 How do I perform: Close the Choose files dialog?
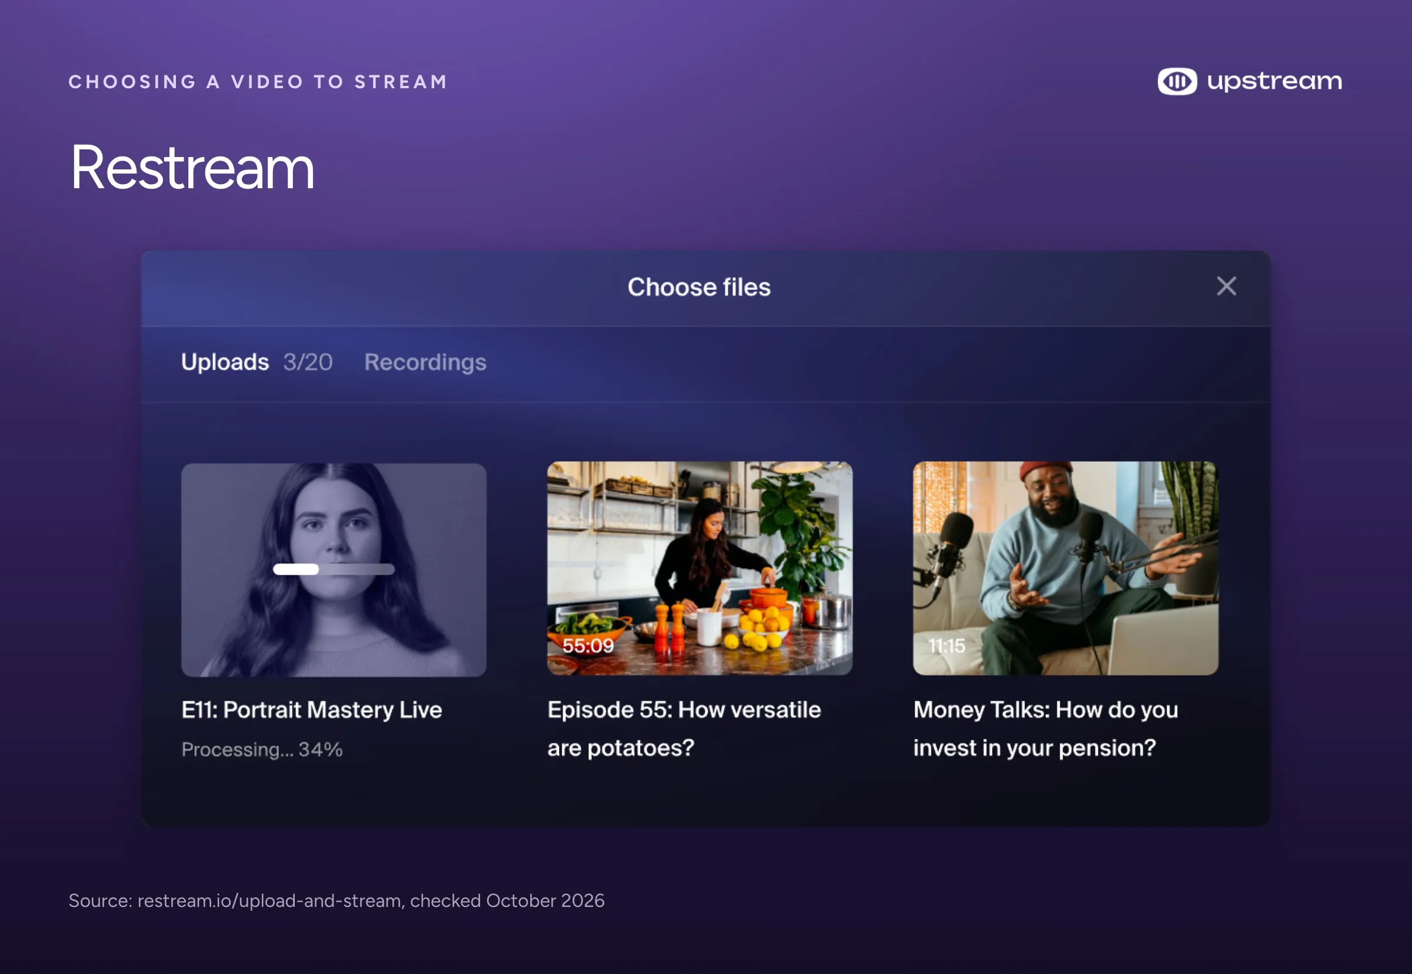[x=1226, y=286]
